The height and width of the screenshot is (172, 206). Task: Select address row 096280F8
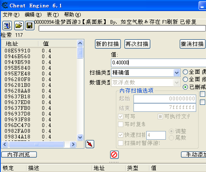[x=39, y=79]
